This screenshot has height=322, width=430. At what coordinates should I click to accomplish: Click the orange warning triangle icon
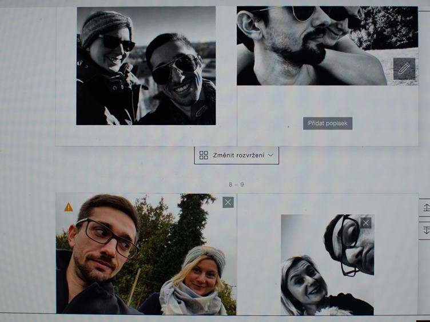point(69,207)
